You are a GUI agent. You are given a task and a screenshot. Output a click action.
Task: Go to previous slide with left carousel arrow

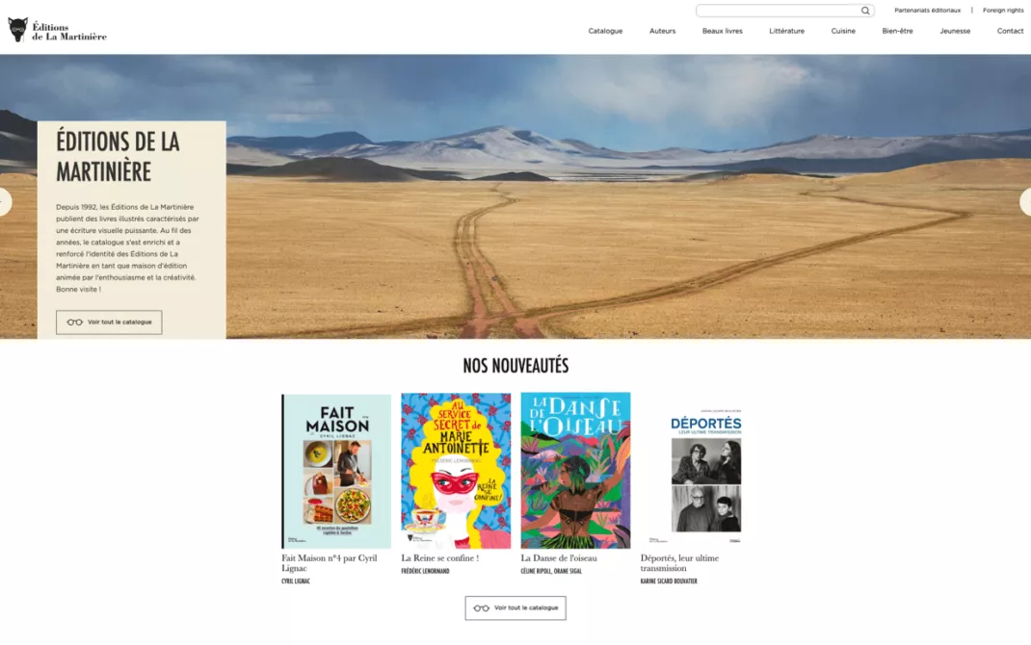pyautogui.click(x=5, y=202)
